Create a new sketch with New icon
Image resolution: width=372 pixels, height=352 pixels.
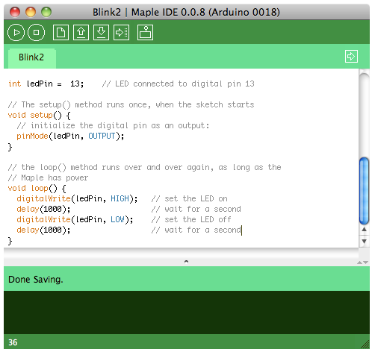(61, 33)
